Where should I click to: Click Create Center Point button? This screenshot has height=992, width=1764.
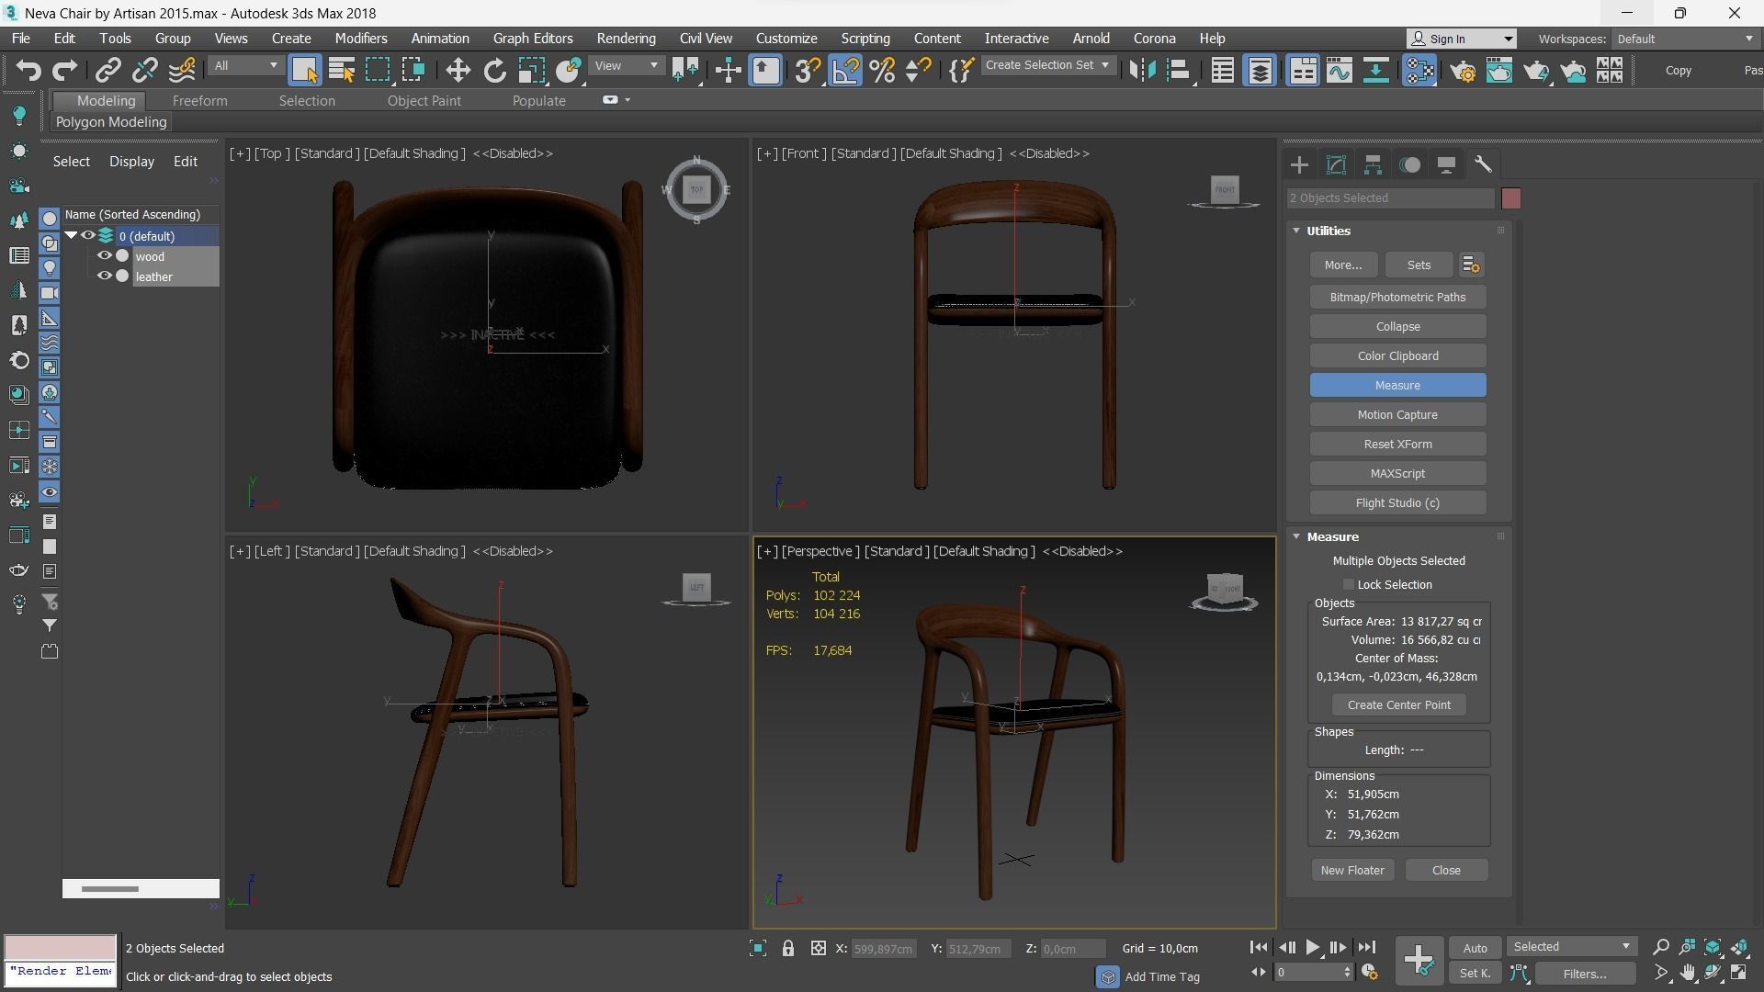tap(1398, 705)
